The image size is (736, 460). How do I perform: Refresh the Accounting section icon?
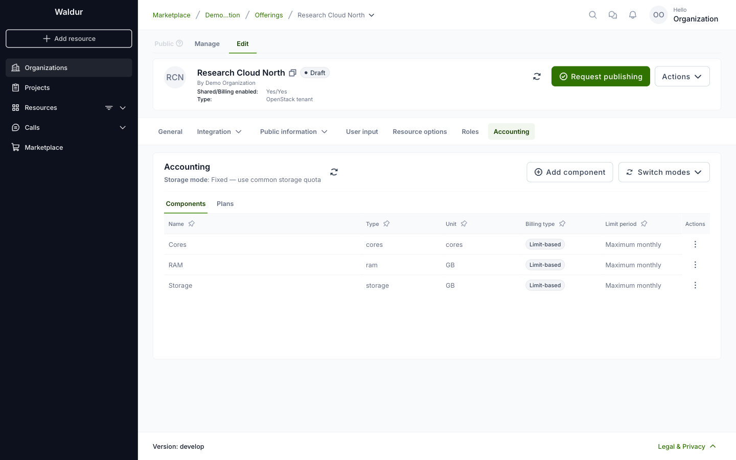click(x=334, y=172)
